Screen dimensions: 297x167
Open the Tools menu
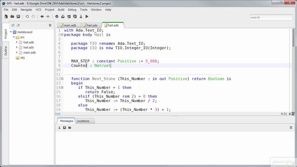(84, 10)
